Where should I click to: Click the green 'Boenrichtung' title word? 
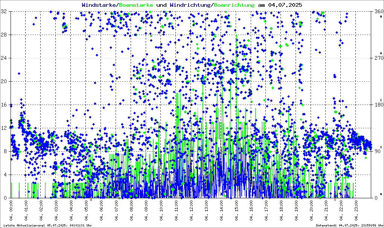234,5
